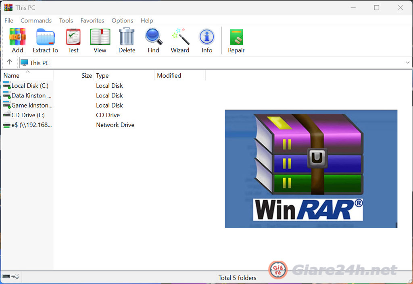Go up one level arrow
Screen dimensions: 413x284
click(10, 62)
